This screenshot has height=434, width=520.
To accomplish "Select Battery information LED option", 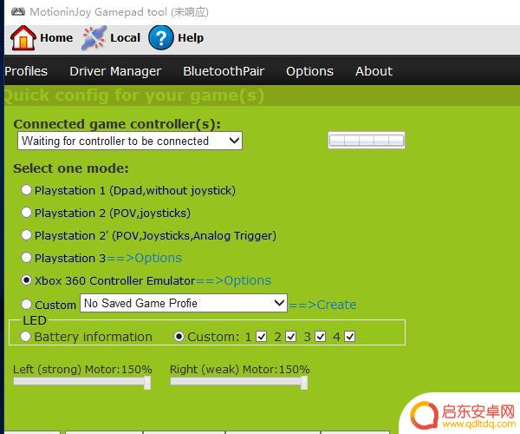I will coord(25,337).
